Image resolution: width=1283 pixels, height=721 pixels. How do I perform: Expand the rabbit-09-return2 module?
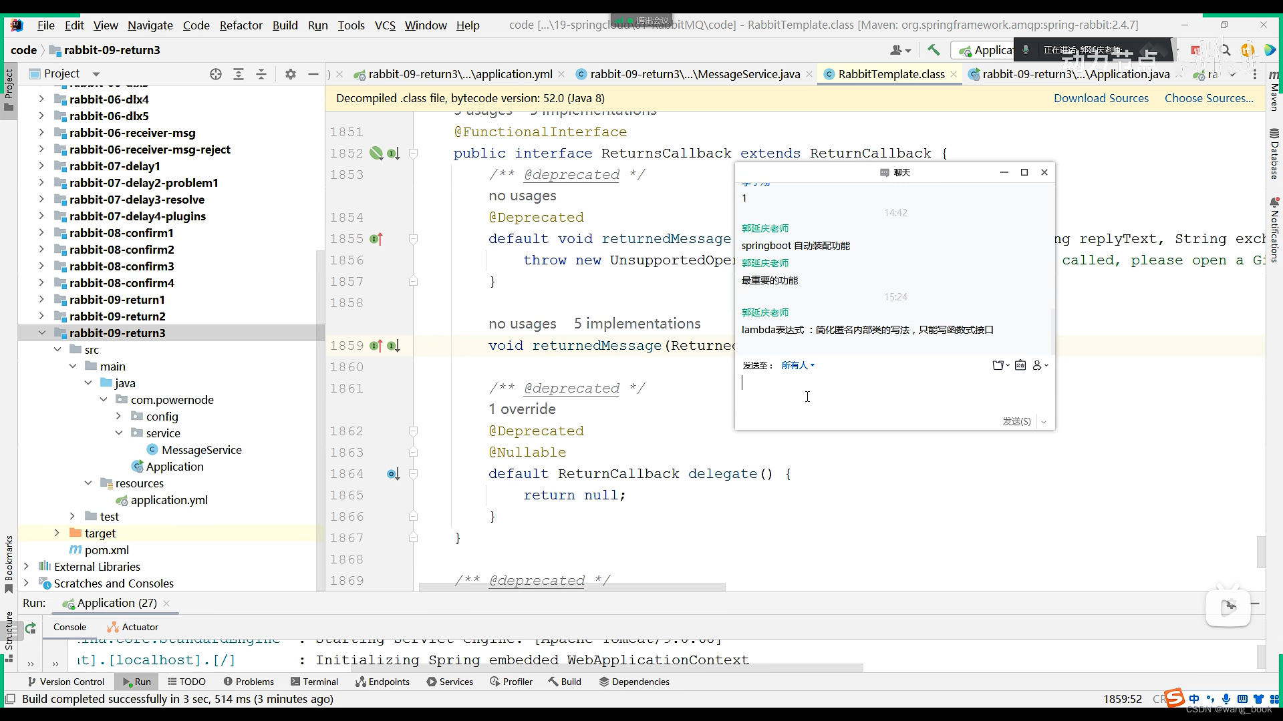tap(41, 316)
